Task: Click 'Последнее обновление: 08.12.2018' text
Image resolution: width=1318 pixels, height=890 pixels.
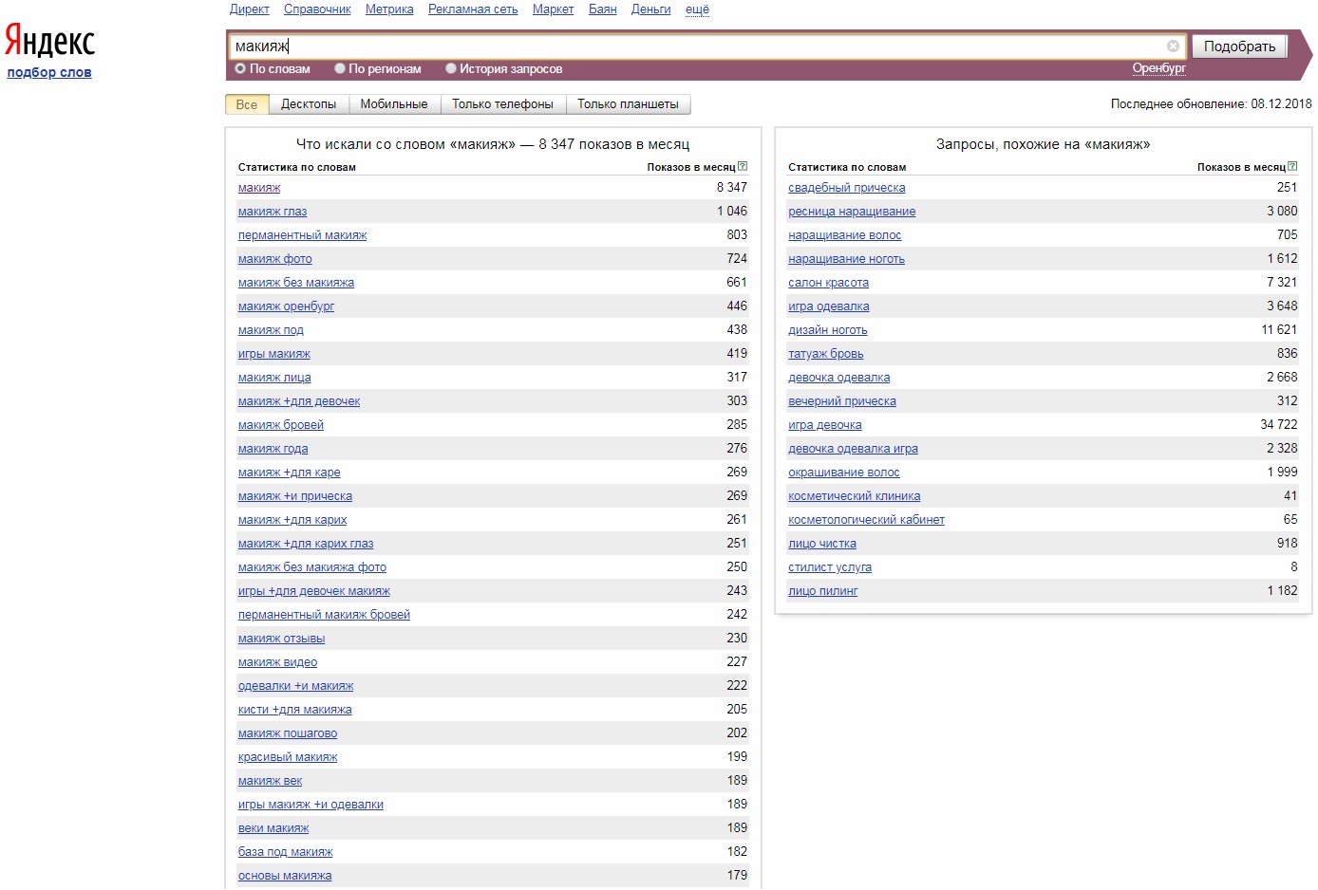Action: click(1211, 104)
